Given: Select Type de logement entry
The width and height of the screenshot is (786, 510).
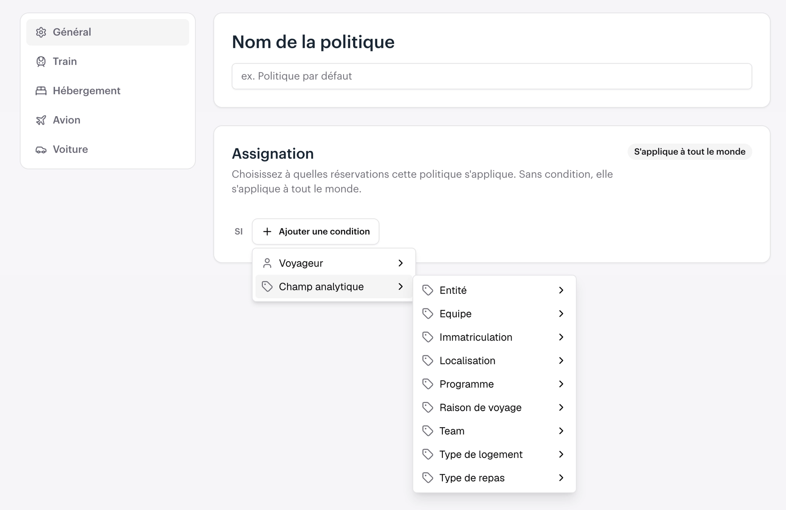Looking at the screenshot, I should tap(494, 454).
